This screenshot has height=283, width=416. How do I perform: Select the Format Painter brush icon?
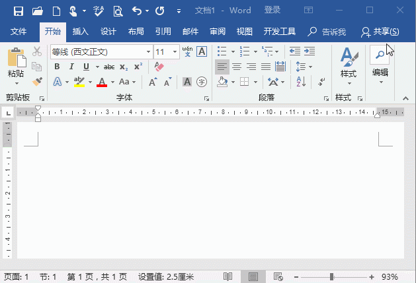[x=37, y=81]
